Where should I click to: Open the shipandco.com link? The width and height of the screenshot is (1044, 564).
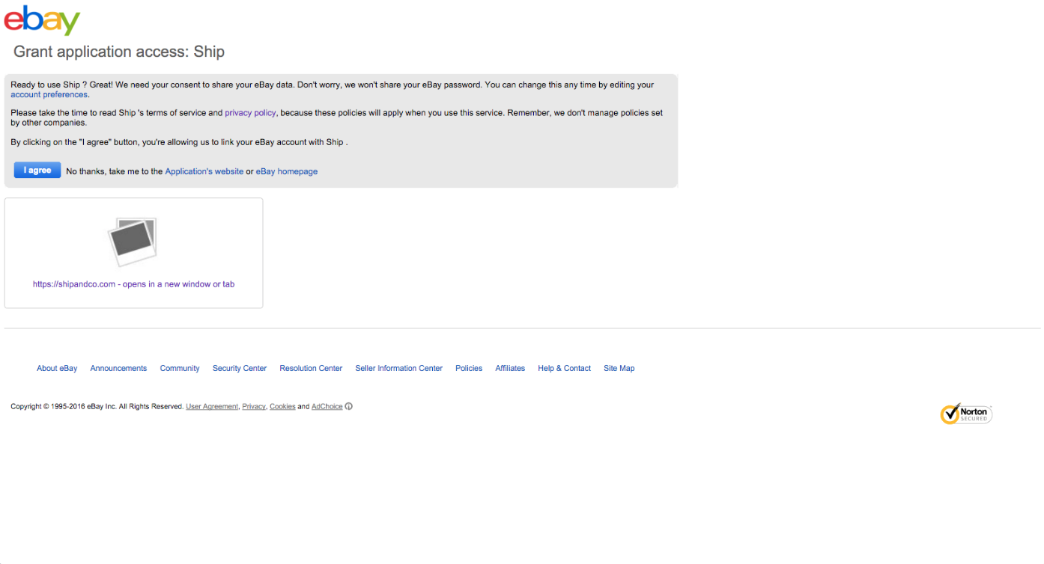coord(133,284)
